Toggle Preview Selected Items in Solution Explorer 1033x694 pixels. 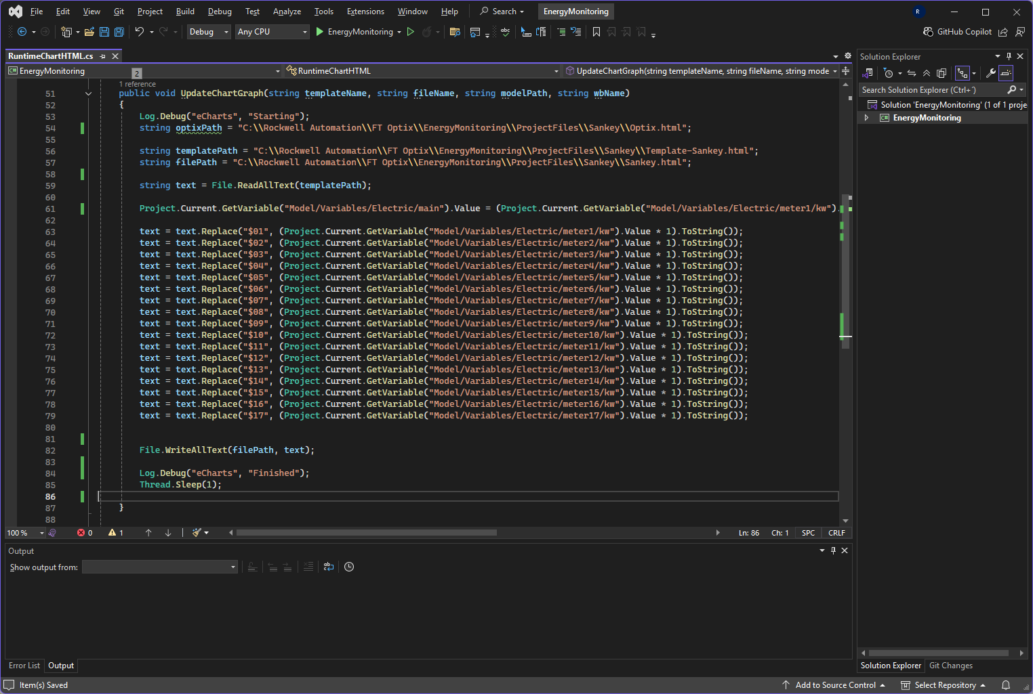click(x=1006, y=73)
